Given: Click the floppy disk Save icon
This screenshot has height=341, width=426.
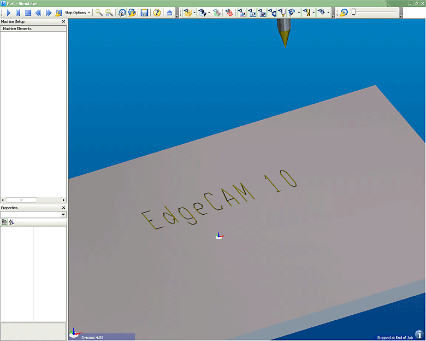Looking at the screenshot, I should pyautogui.click(x=144, y=13).
